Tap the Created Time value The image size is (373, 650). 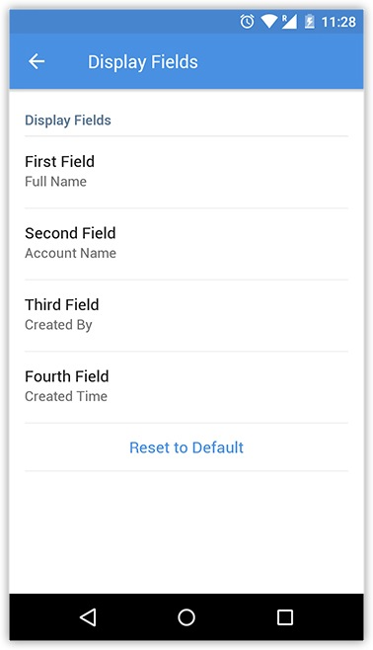pyautogui.click(x=66, y=396)
